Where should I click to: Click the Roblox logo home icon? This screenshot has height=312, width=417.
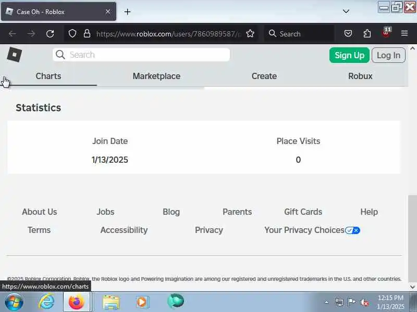(15, 55)
